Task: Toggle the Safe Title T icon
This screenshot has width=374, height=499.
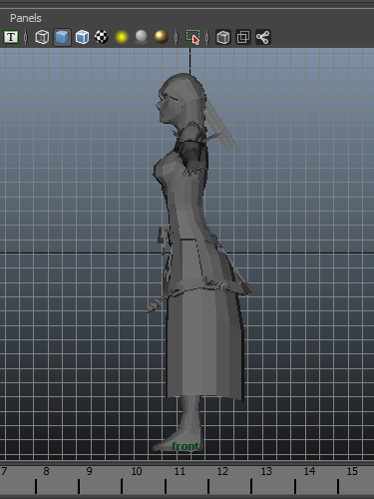Action: pos(11,37)
